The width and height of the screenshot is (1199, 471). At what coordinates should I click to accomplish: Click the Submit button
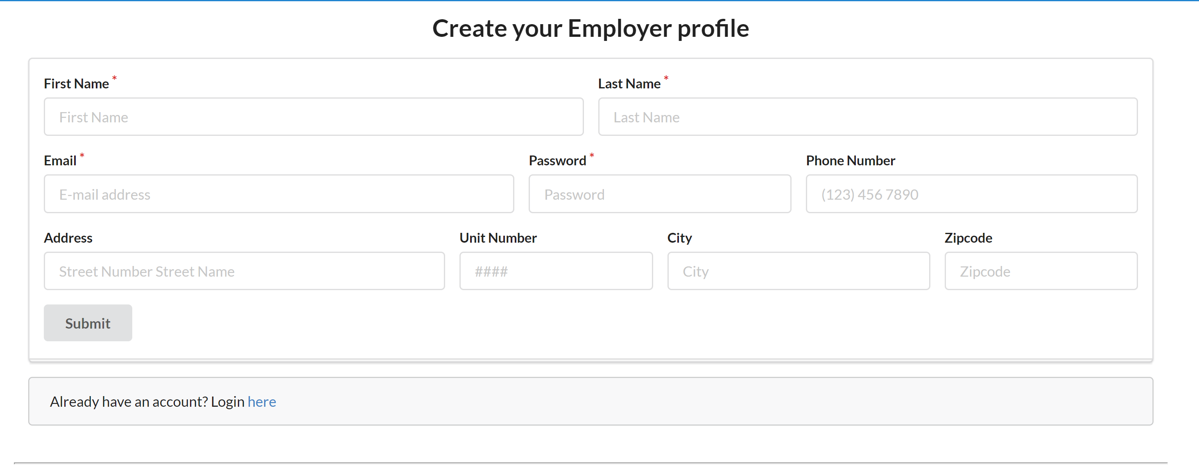pos(88,323)
